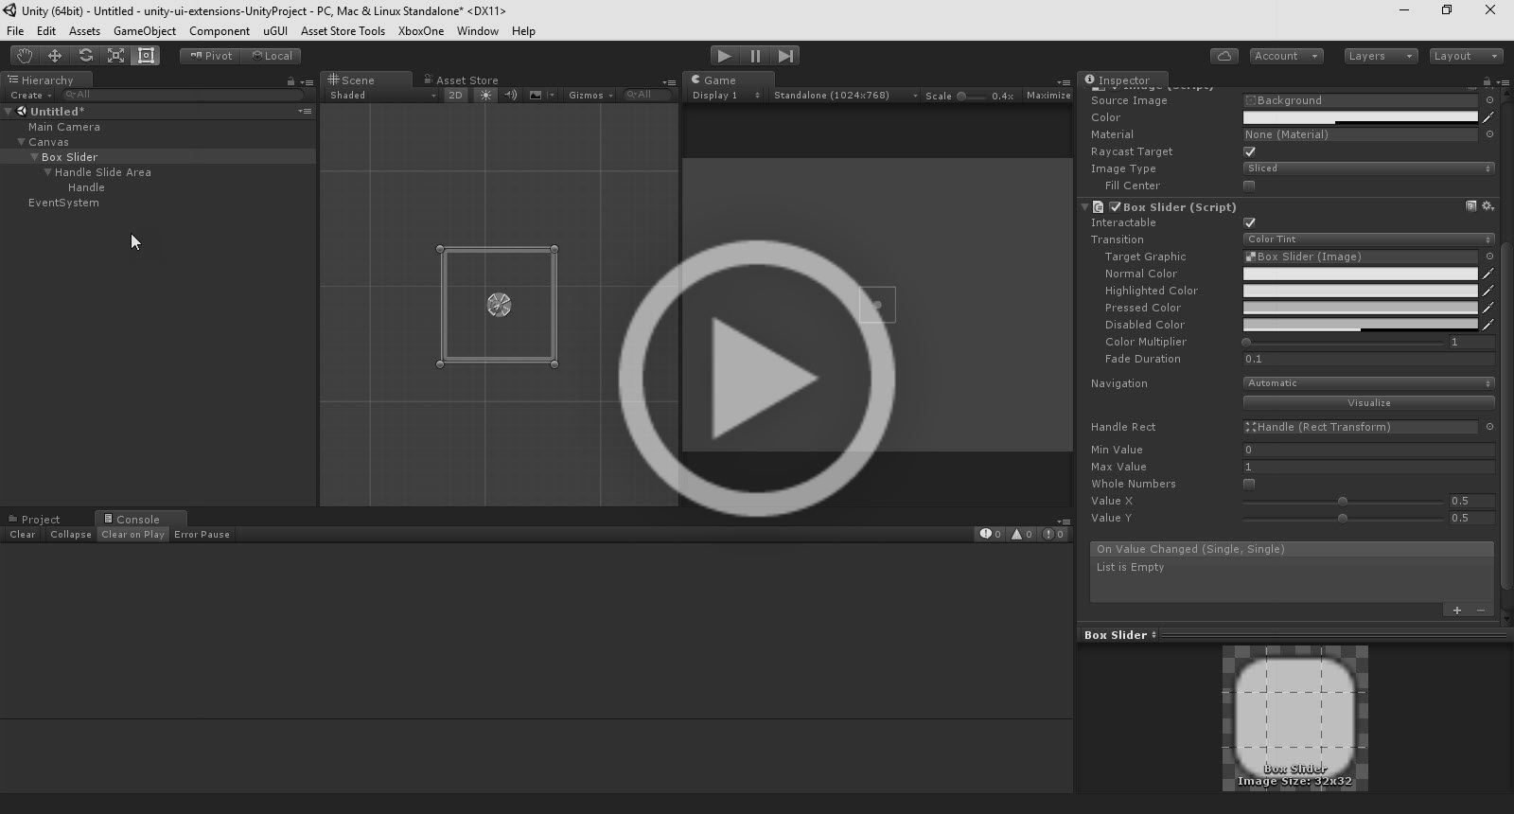Open Material object picker circle
This screenshot has height=814, width=1514.
[1489, 134]
